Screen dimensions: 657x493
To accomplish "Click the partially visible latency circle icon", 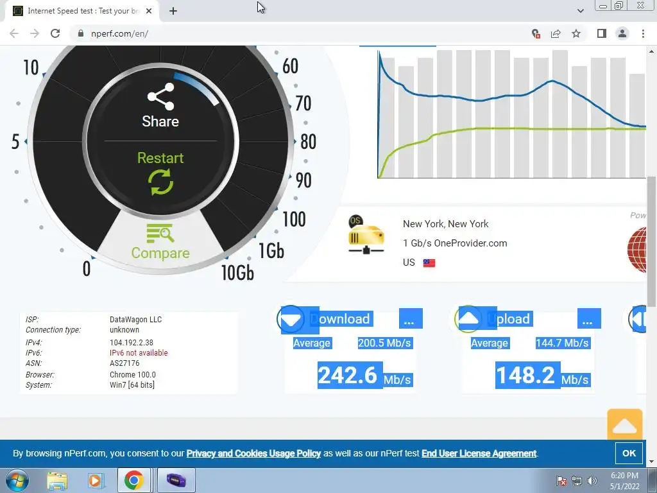I will pos(638,319).
